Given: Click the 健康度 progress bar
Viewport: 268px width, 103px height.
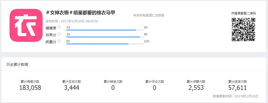Looking at the screenshot, I should click(x=105, y=30).
